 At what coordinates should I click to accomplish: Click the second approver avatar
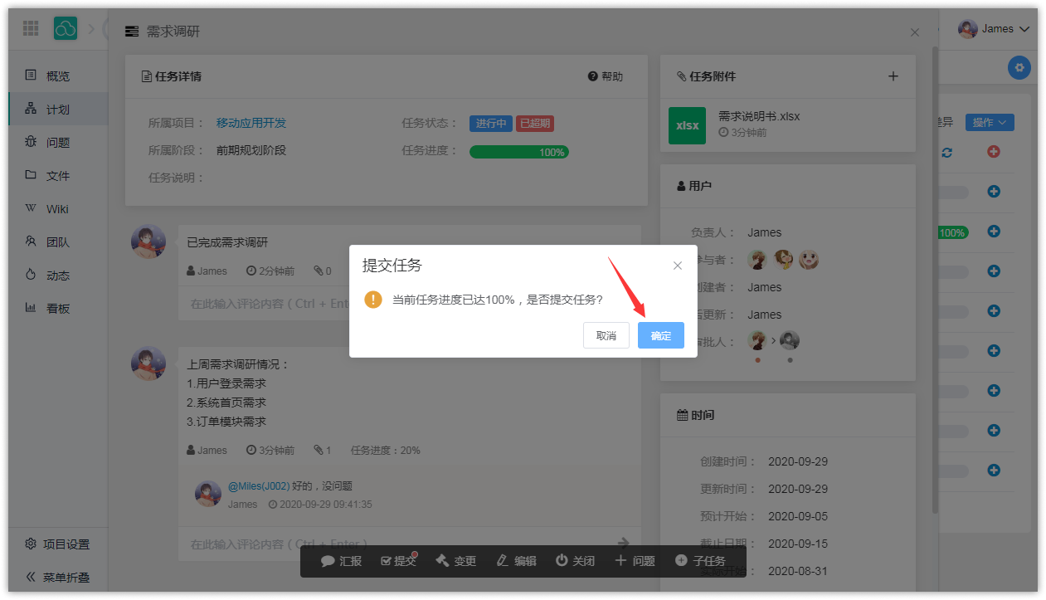(790, 340)
